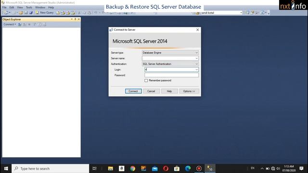This screenshot has height=173, width=308.
Task: Toggle the Object Explorer auto-hide pin
Action: click(x=75, y=19)
